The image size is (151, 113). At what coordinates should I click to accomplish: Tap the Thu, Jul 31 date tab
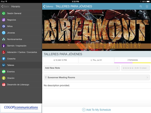point(96,60)
